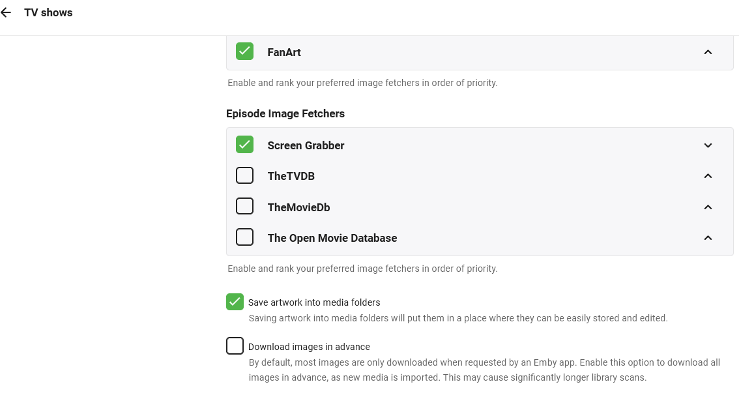The image size is (739, 395).
Task: Click the TheMovieDb fetcher label
Action: [x=298, y=207]
